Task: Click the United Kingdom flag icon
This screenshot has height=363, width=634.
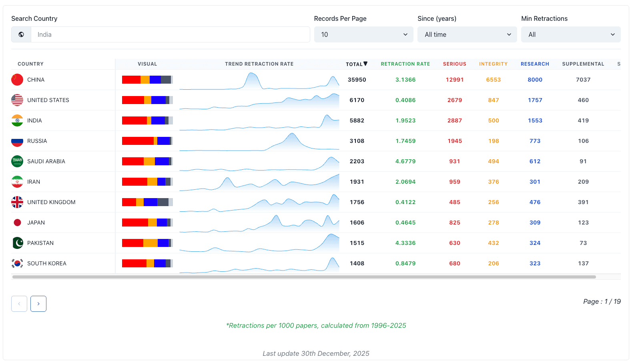Action: (17, 202)
